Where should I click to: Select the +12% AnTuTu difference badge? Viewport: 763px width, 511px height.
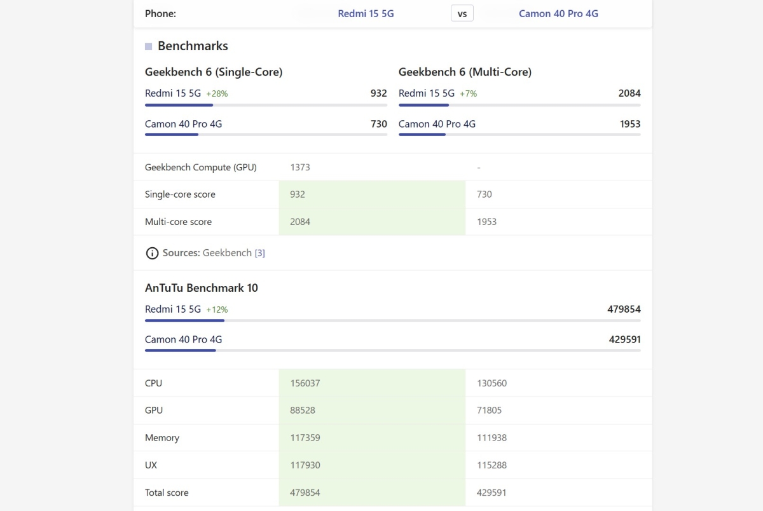tap(217, 310)
